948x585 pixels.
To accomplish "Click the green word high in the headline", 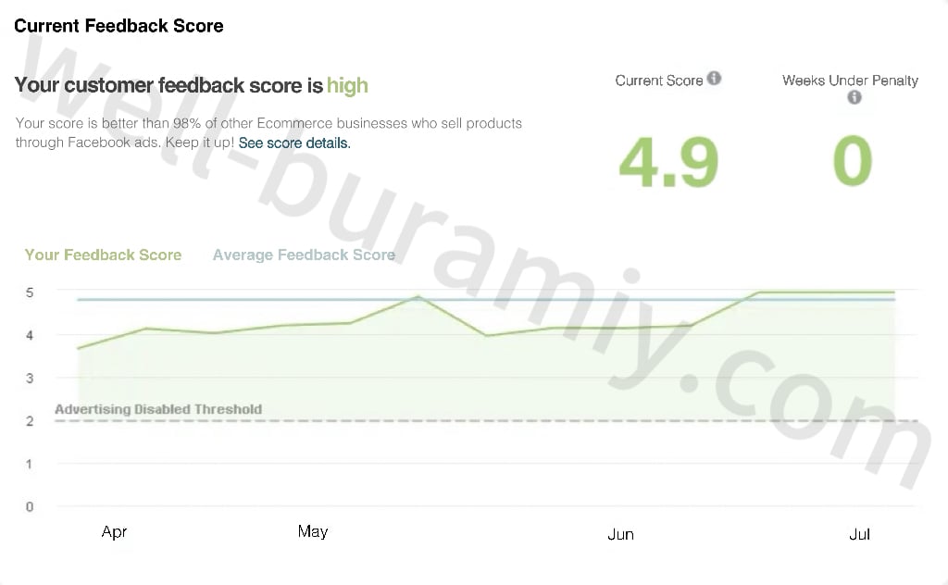I will tap(347, 86).
